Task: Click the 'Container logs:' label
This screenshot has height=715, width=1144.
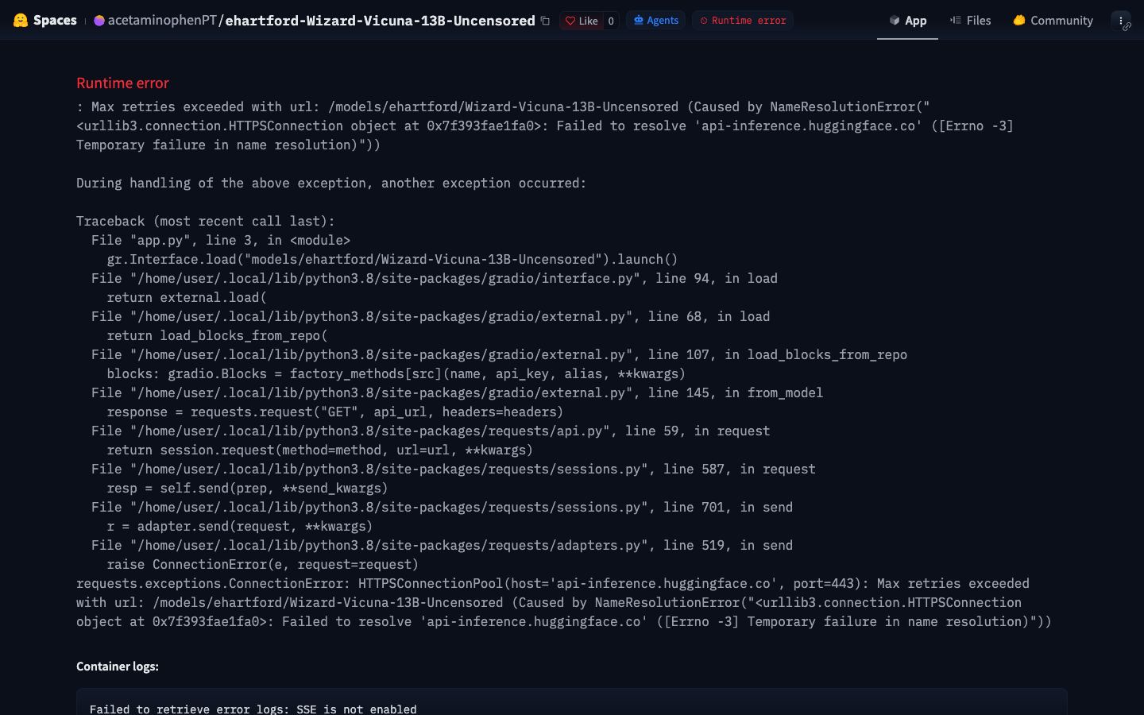Action: coord(118,667)
